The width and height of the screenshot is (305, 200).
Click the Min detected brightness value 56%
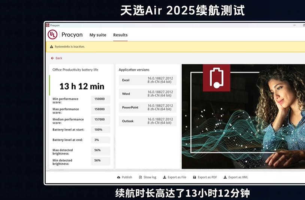pyautogui.click(x=100, y=161)
